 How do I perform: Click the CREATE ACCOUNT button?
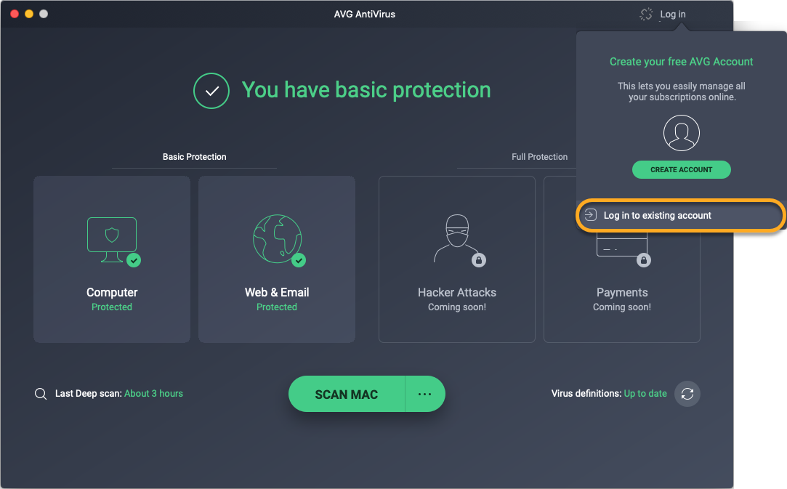[x=681, y=170]
